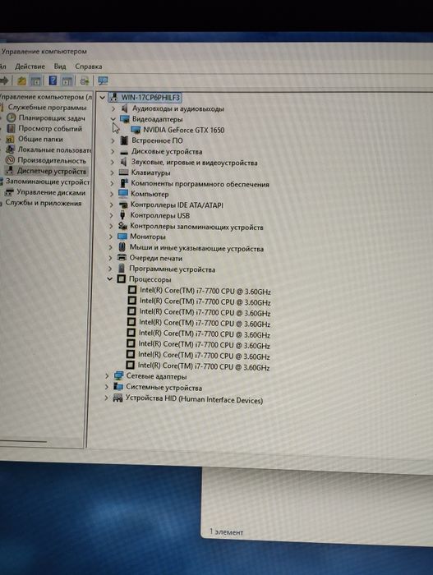Select the WIN-17CP6PHILF3 computer name
The image size is (433, 575).
tap(150, 98)
